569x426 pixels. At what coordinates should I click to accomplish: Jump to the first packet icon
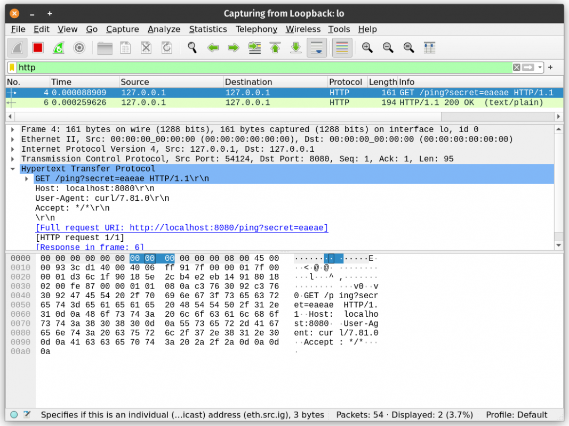(275, 48)
